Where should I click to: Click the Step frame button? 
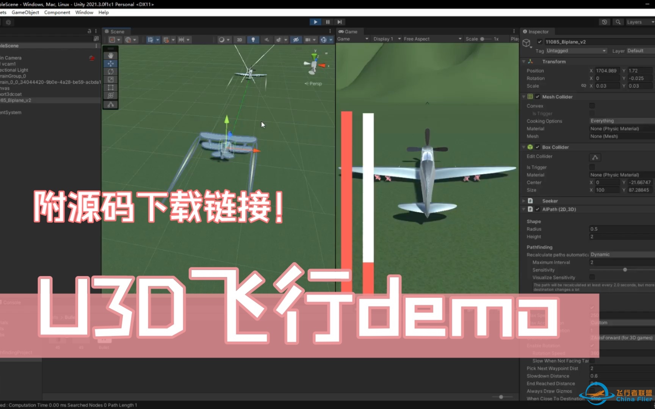click(340, 22)
